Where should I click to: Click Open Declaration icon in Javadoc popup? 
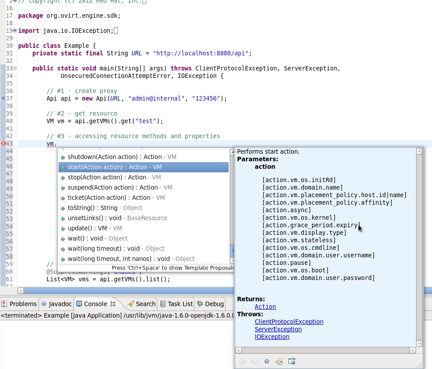(x=279, y=361)
